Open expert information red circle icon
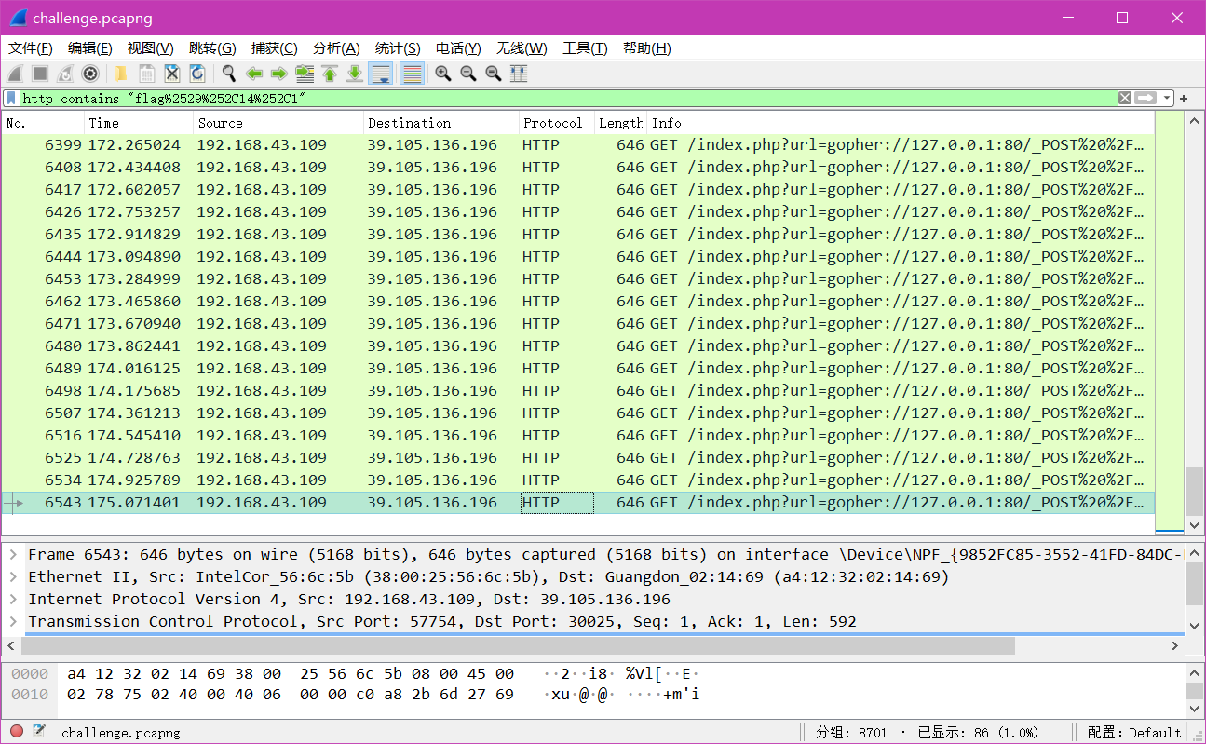 (x=17, y=732)
